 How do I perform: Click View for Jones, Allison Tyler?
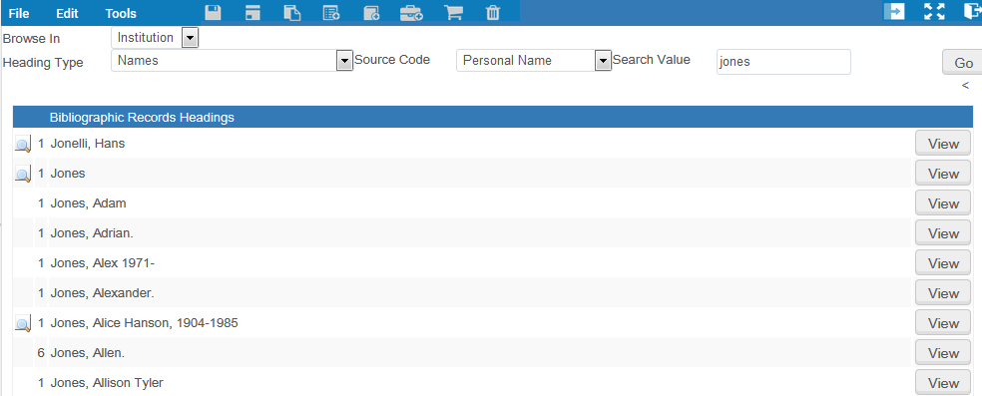tap(943, 383)
